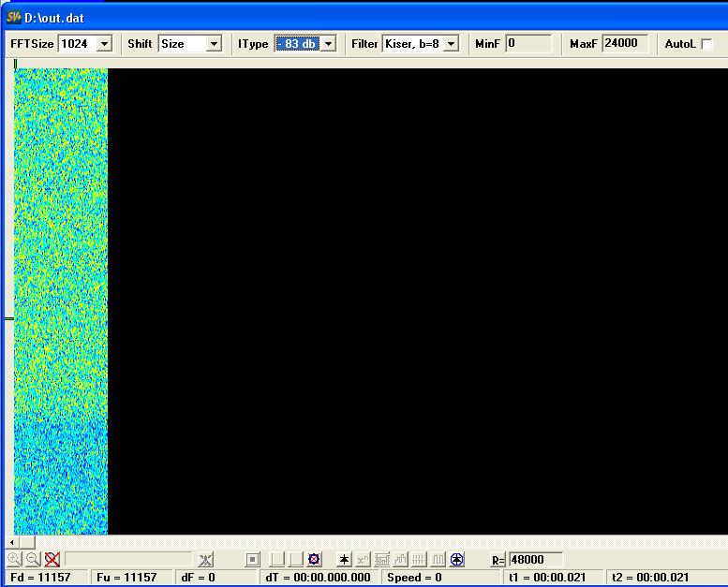This screenshot has width=728, height=587.
Task: Click the green cursor marker on the frequency axis
Action: (9, 318)
